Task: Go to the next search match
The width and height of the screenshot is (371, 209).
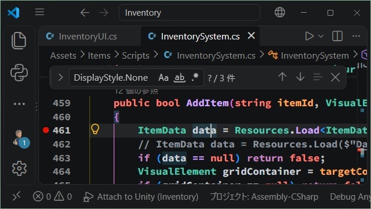Action: click(300, 77)
